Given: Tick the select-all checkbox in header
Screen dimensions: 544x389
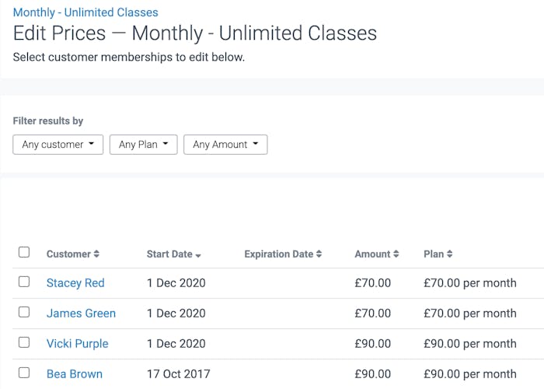Looking at the screenshot, I should (x=24, y=252).
